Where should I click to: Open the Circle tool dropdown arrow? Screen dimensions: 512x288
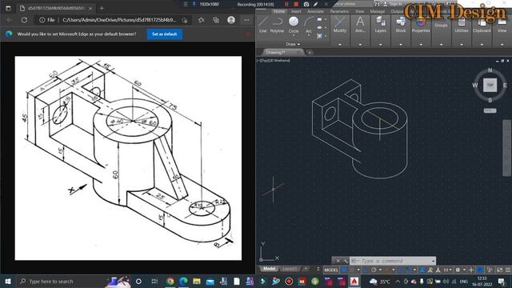[294, 35]
